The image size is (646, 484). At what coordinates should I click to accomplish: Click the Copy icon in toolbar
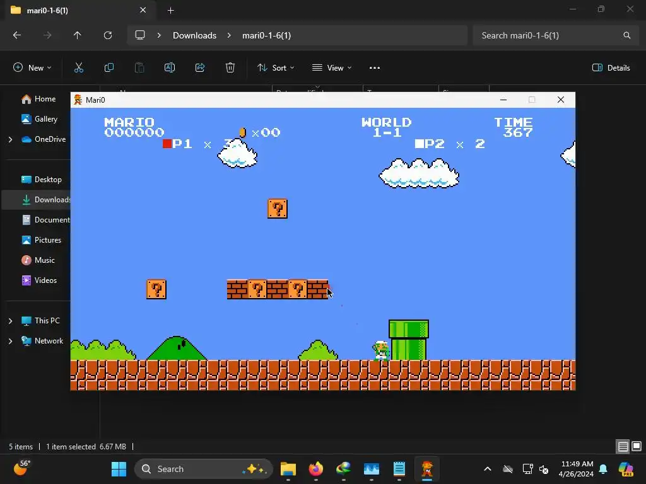[x=109, y=68]
